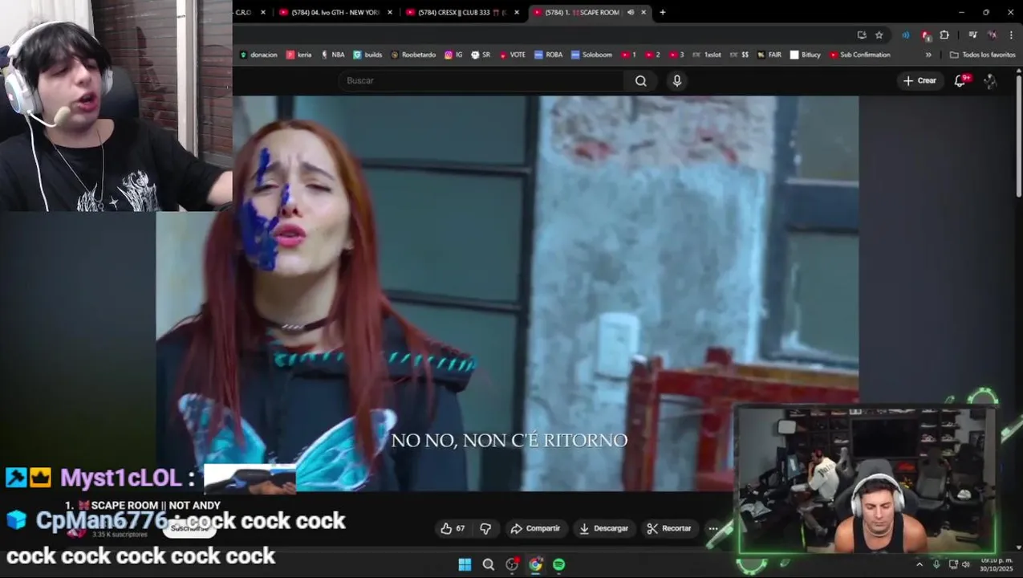
Task: Open Windows taskbar search
Action: (x=489, y=564)
